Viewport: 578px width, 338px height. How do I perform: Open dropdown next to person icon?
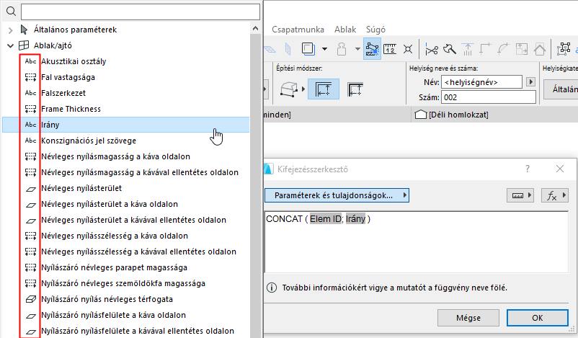tap(357, 49)
